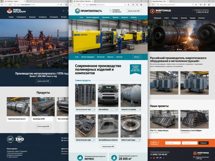The height and width of the screenshot is (161, 215).
Task: Reload the Промтехпласт page
Action: pos(79,4)
